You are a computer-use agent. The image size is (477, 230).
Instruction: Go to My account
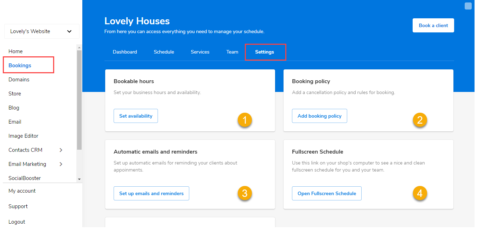[x=22, y=191]
